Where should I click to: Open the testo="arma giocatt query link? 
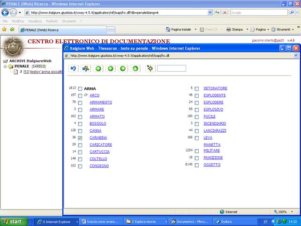click(46, 72)
